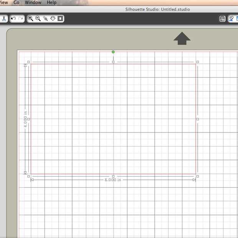This screenshot has width=238, height=238.
Task: Click the Silhouette Studio: Untitled.studio title
Action: coord(157,10)
